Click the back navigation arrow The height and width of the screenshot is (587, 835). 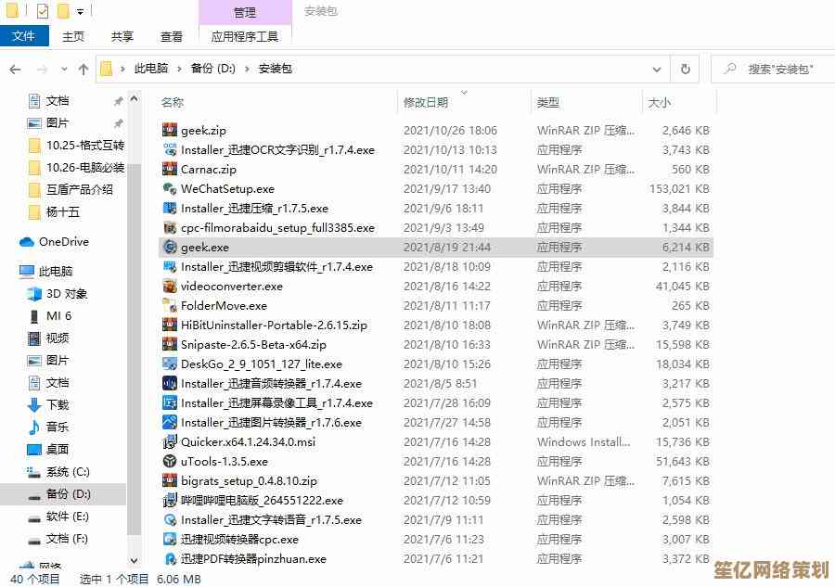tap(16, 69)
